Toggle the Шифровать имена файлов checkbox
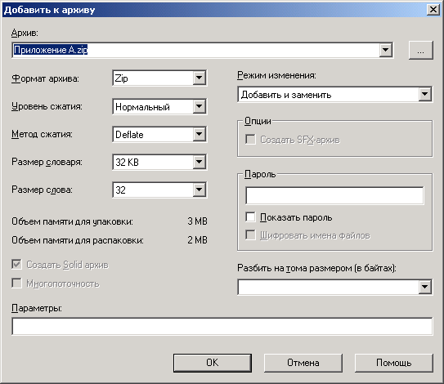The image size is (444, 384). tap(250, 234)
